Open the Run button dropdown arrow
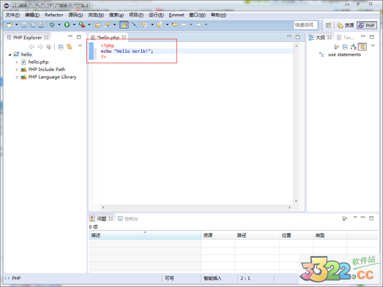383x287 pixels. coord(74,25)
